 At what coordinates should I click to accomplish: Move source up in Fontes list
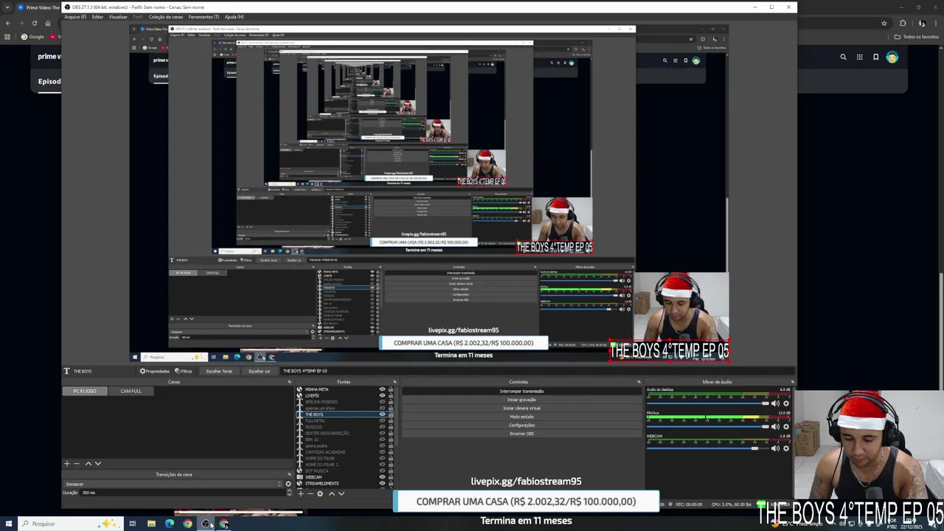(x=332, y=493)
